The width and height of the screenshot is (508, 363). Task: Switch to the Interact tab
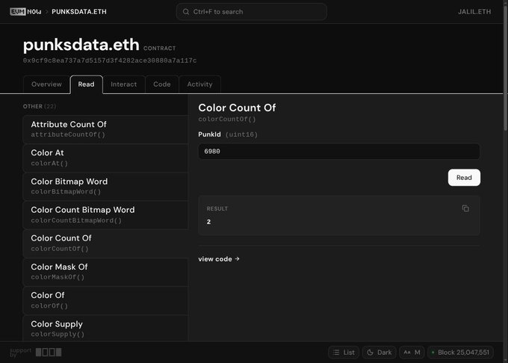124,84
